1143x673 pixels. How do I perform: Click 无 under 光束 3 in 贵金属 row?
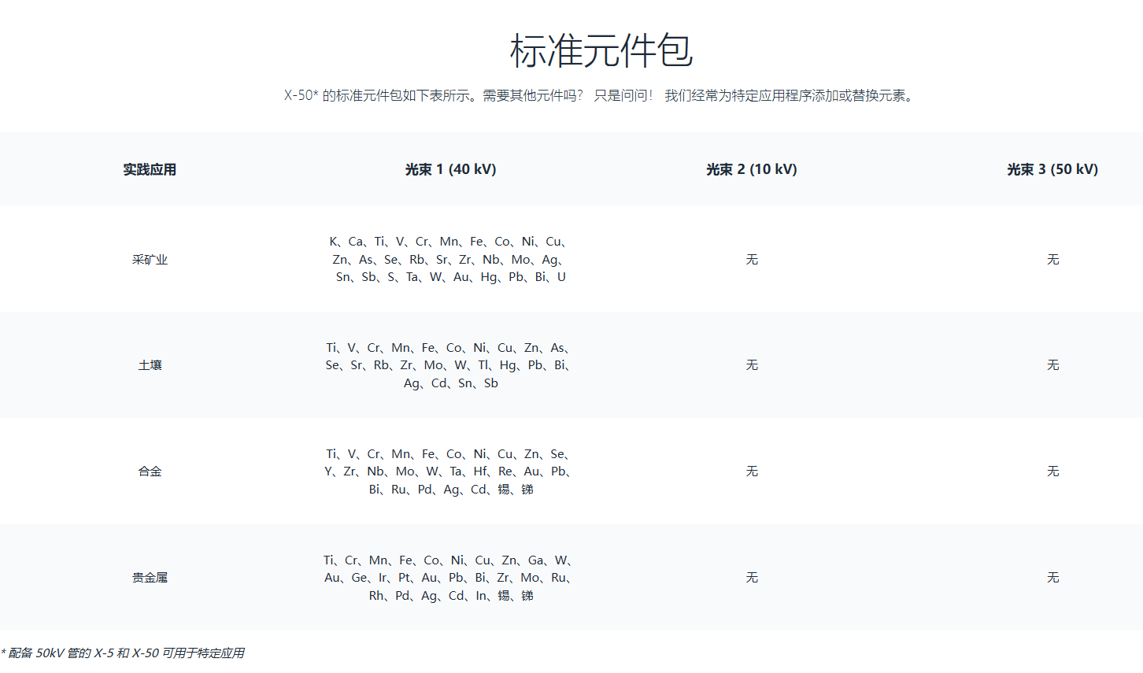1052,578
